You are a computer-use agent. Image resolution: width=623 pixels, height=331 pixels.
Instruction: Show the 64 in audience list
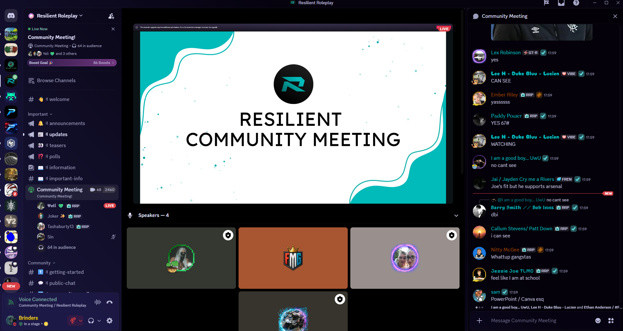coord(76,247)
